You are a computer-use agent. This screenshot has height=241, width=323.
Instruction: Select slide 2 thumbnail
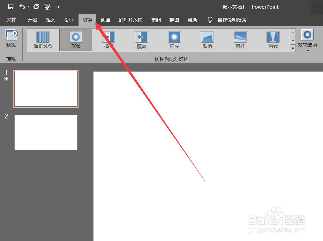click(46, 132)
